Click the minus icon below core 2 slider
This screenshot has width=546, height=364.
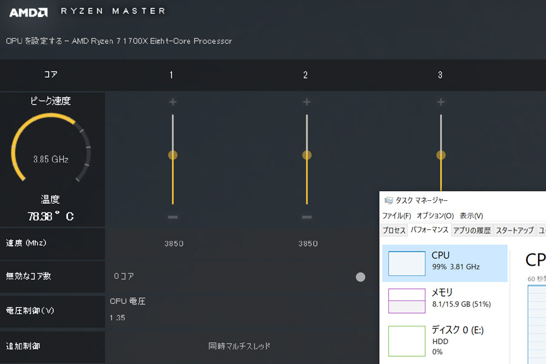[x=307, y=217]
